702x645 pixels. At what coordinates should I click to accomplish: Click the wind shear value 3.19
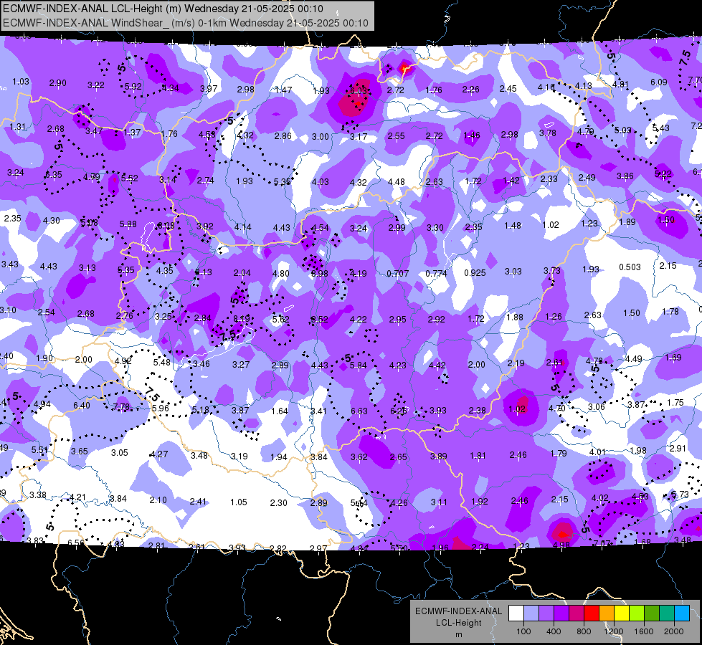[239, 456]
